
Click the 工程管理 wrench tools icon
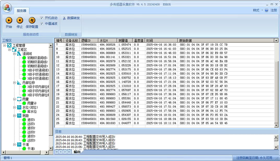click(x=9, y=46)
